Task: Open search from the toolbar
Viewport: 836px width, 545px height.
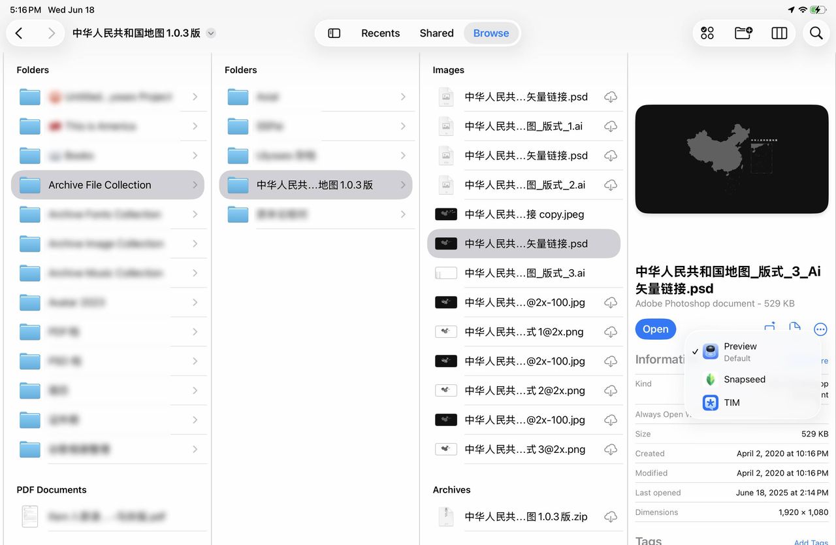Action: point(816,33)
